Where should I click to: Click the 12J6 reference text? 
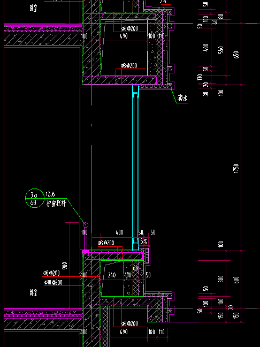(50, 194)
